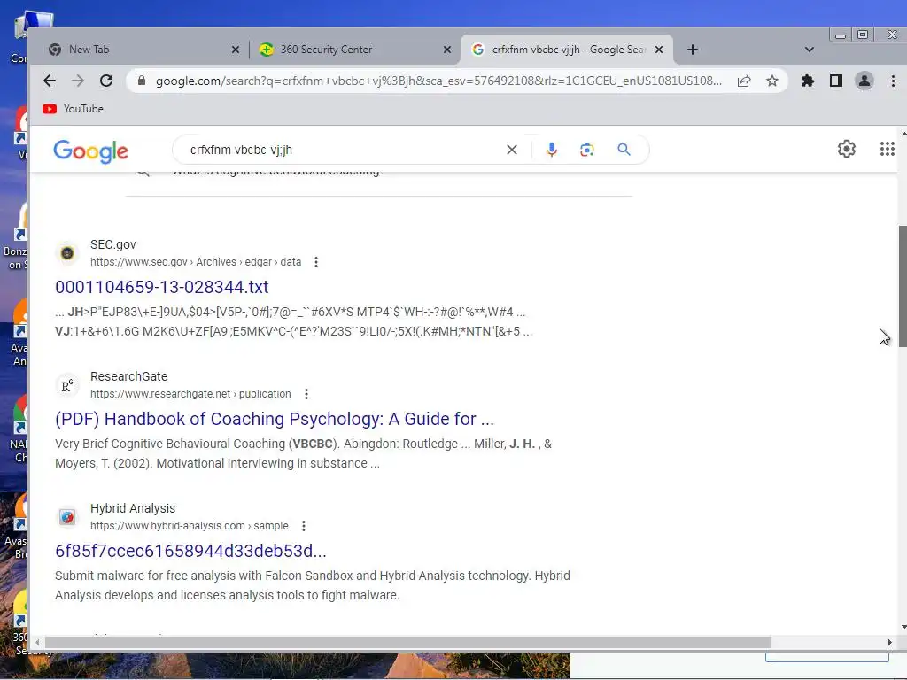Click the scroll right arrow
The height and width of the screenshot is (680, 907).
pyautogui.click(x=889, y=643)
